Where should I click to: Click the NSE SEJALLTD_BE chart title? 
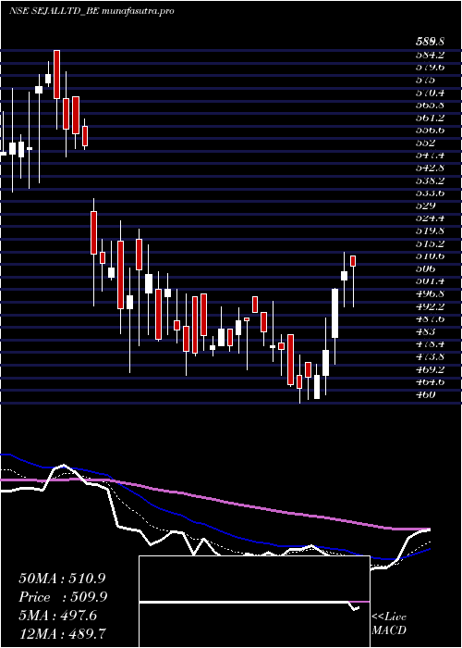pyautogui.click(x=91, y=11)
